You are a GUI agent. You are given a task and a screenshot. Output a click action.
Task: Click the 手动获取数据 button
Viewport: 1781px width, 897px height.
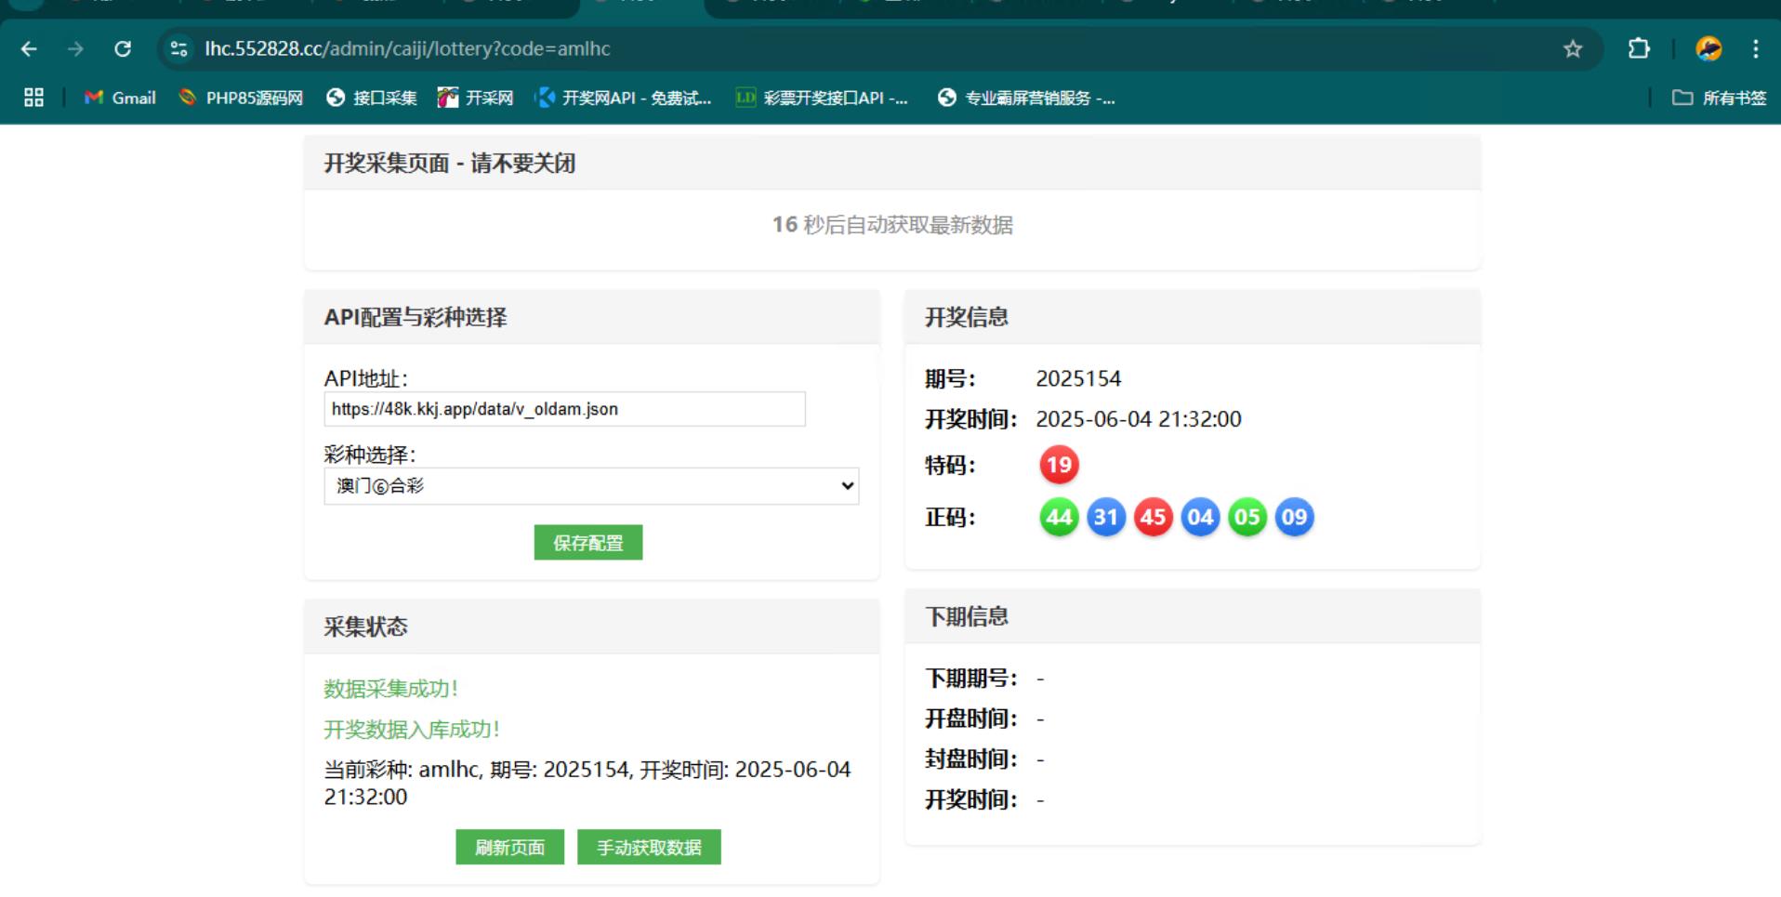click(x=649, y=848)
